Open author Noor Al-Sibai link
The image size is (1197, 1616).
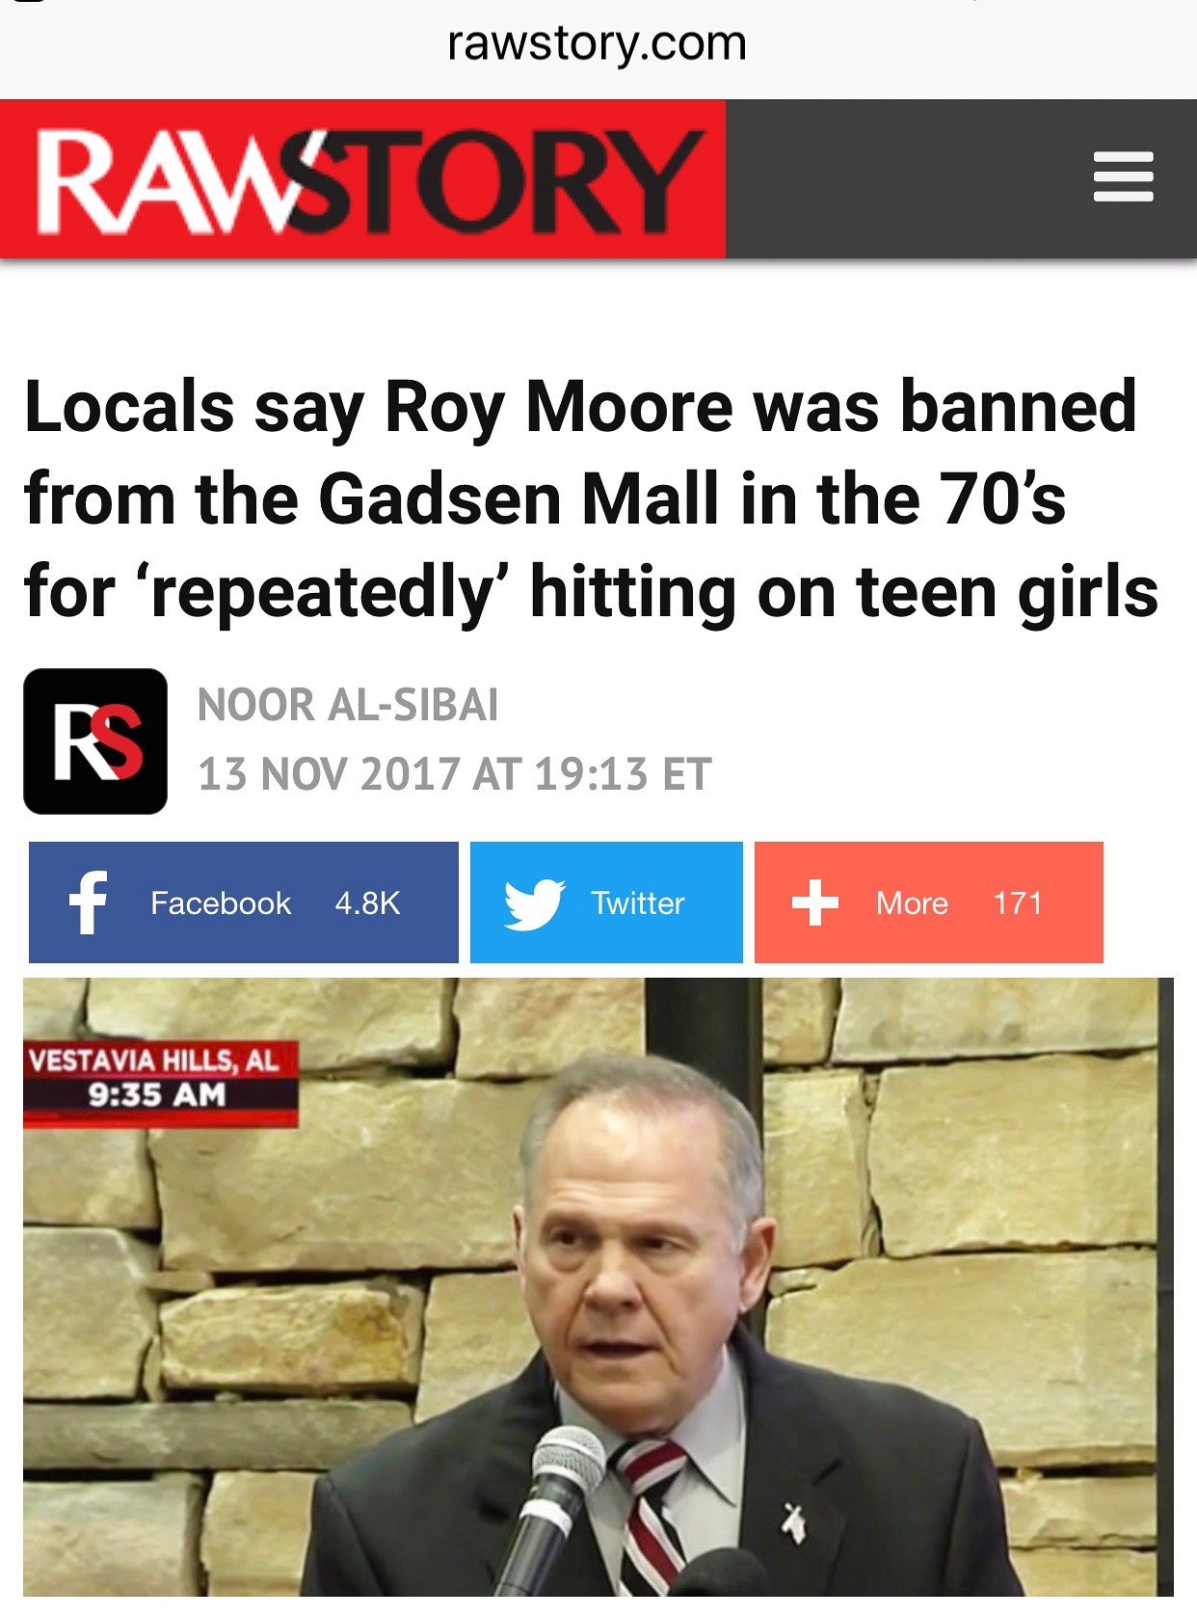[348, 705]
